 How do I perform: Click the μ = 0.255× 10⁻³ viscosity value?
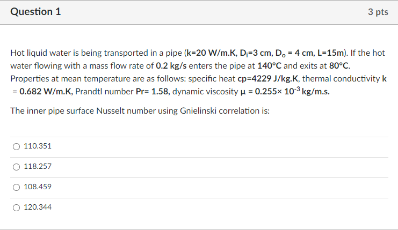[285, 91]
